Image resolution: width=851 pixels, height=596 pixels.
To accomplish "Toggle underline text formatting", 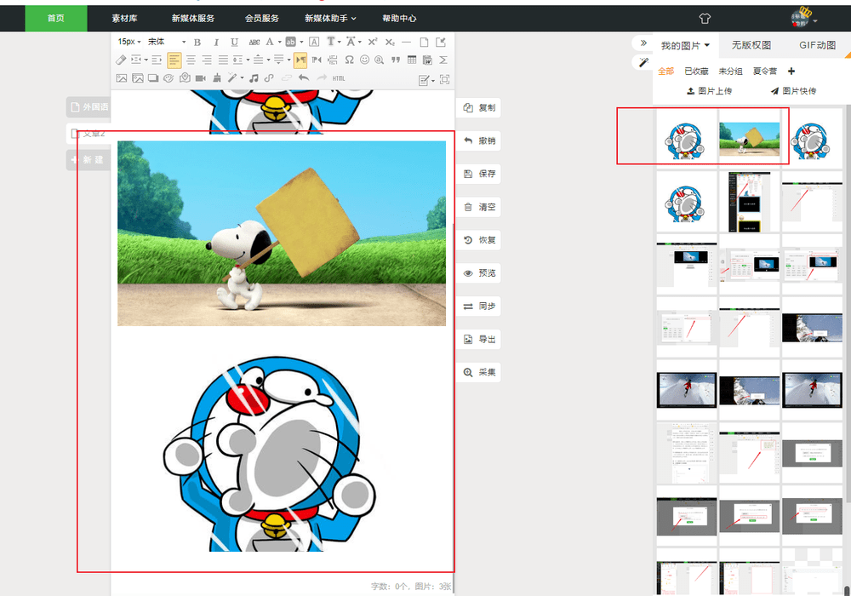I will coord(235,43).
